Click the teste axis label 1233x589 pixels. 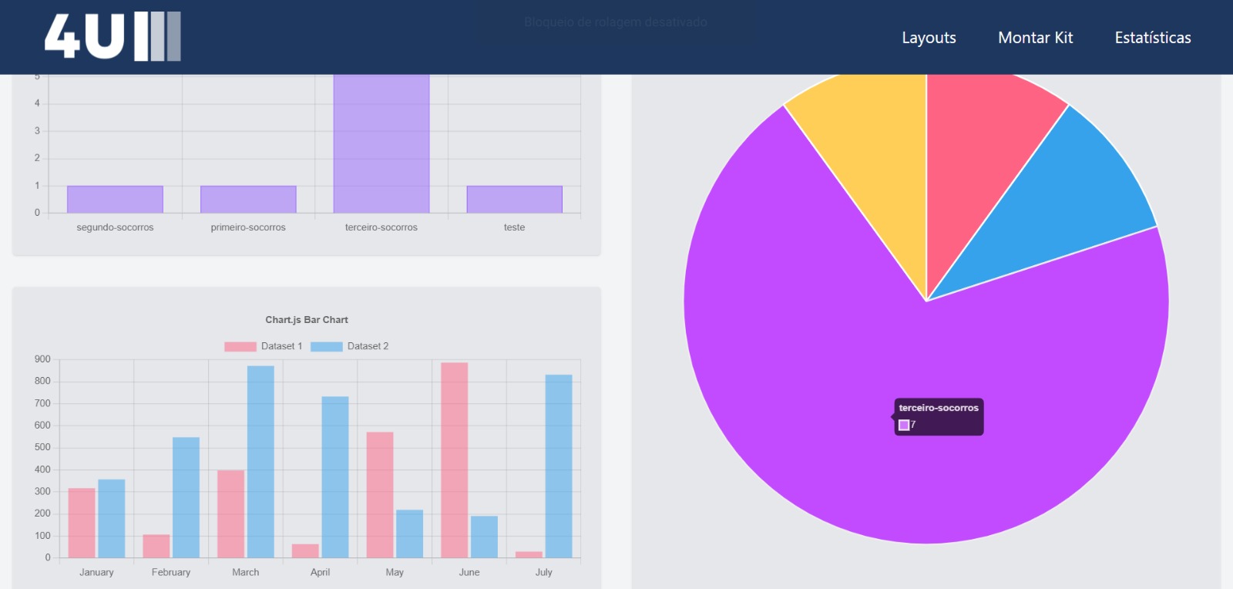pyautogui.click(x=514, y=227)
